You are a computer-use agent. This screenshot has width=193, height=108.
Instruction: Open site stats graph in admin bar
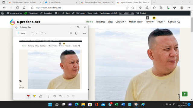(127, 13)
